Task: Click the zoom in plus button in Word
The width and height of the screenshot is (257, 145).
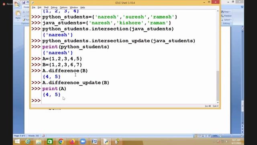Action: tap(242, 136)
